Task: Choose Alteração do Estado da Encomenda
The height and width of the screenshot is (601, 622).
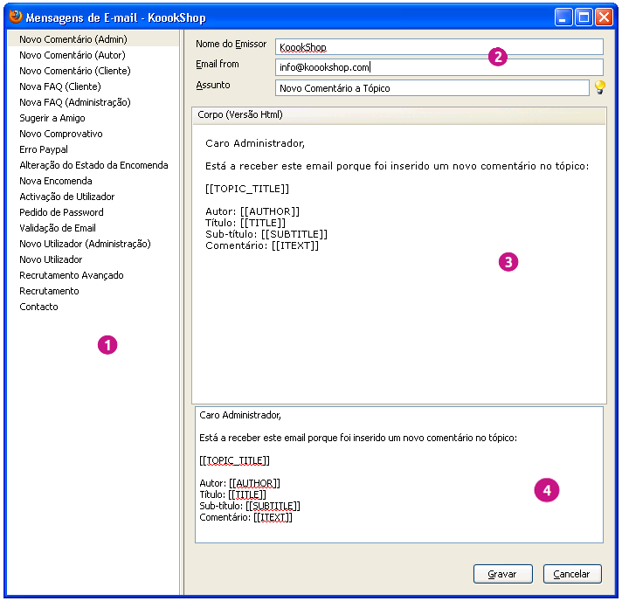Action: point(93,165)
